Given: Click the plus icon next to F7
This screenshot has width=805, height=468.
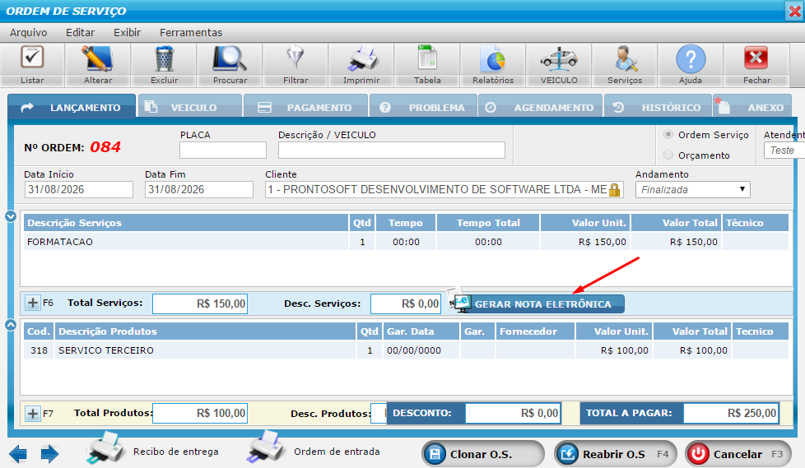Looking at the screenshot, I should pyautogui.click(x=32, y=413).
